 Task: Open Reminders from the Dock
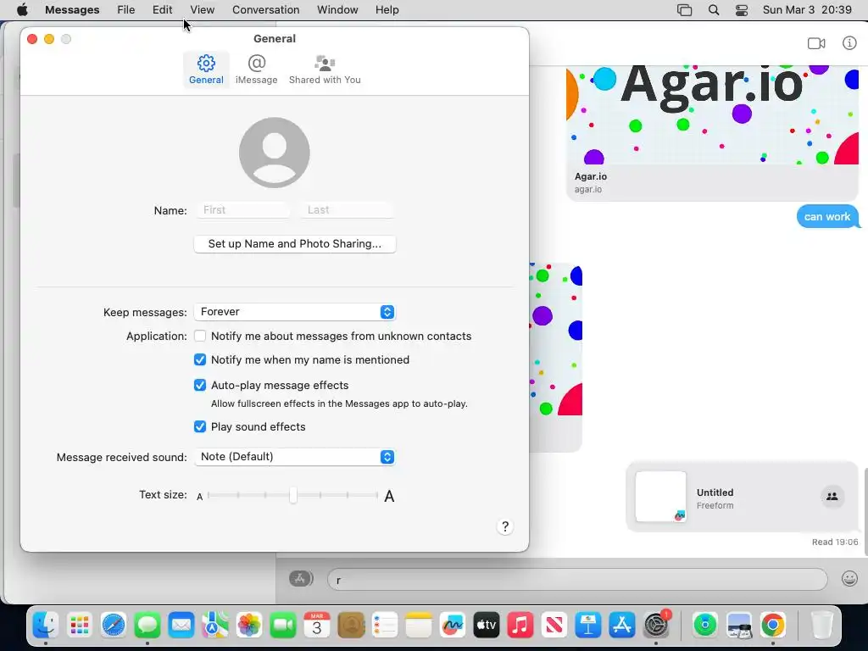(385, 626)
